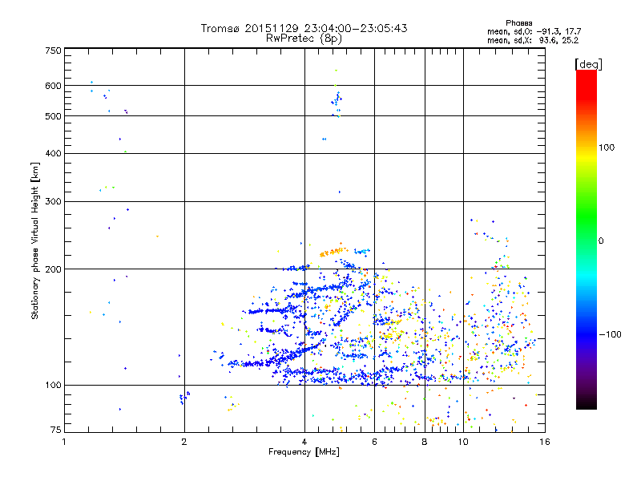The height and width of the screenshot is (481, 641).
Task: Click 'mean, sd,O: -91.3, 17.7' text
Action: (x=534, y=31)
